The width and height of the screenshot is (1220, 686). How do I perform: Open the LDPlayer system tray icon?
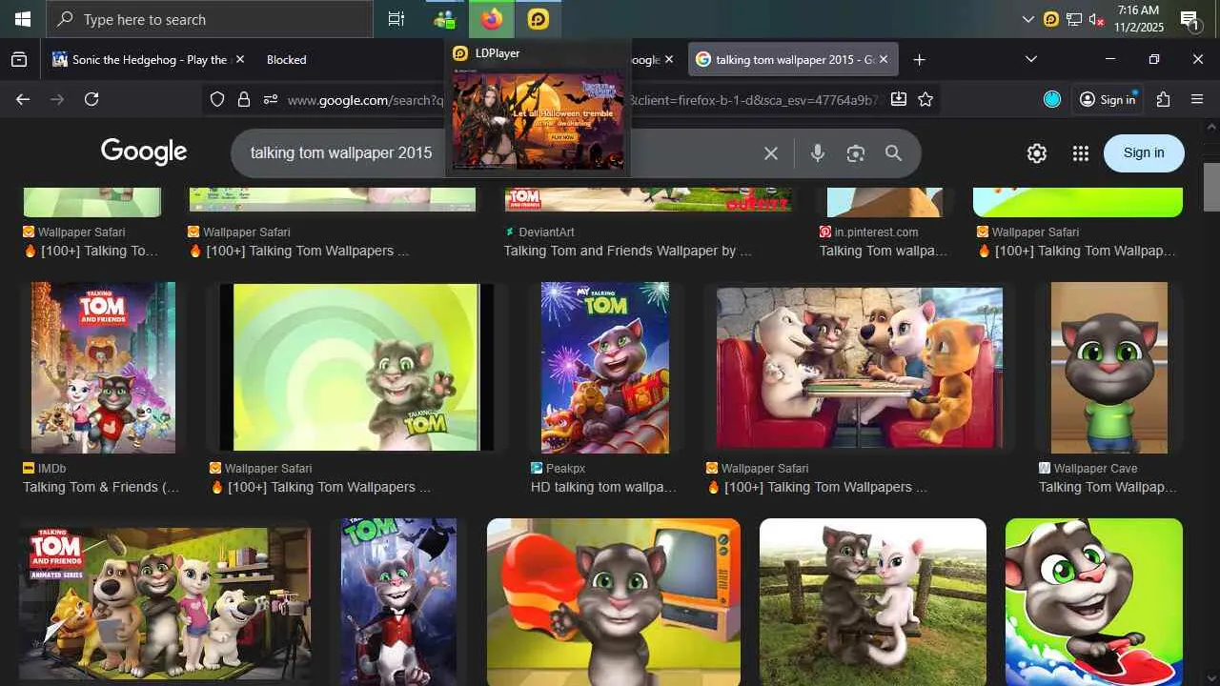(1051, 19)
